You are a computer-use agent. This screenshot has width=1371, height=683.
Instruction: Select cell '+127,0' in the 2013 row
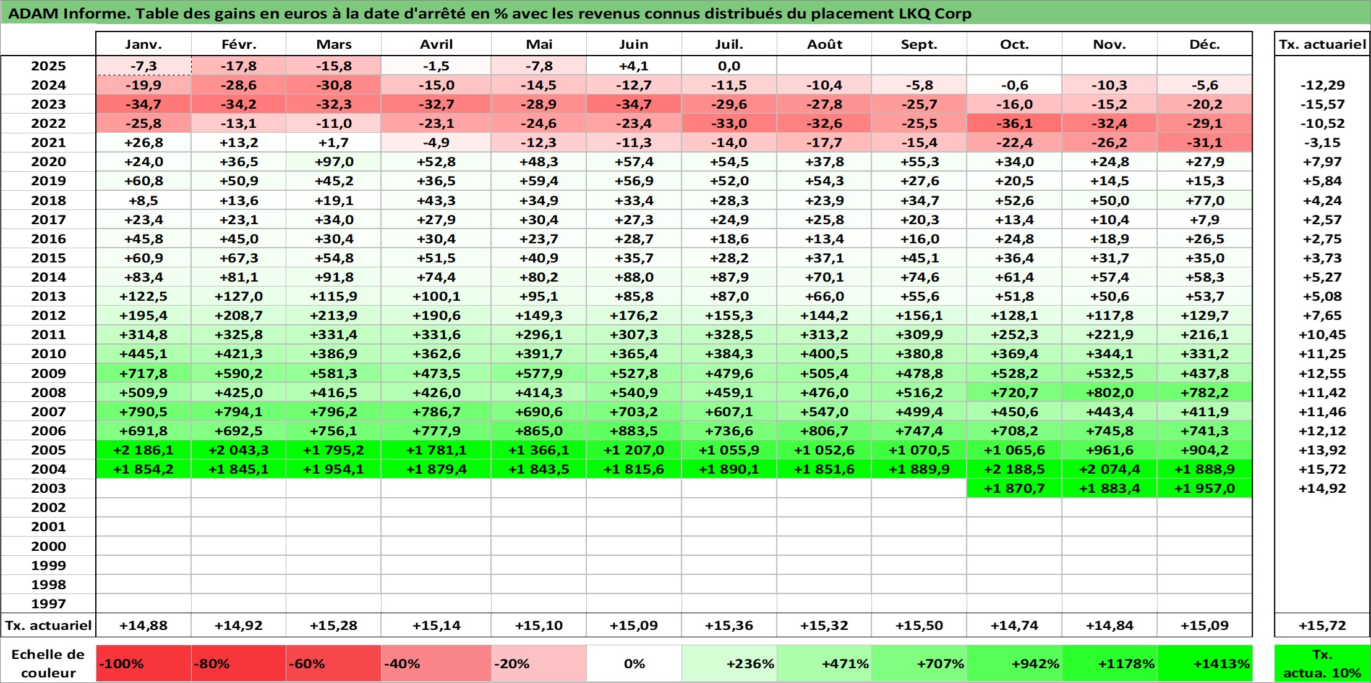[x=239, y=296]
